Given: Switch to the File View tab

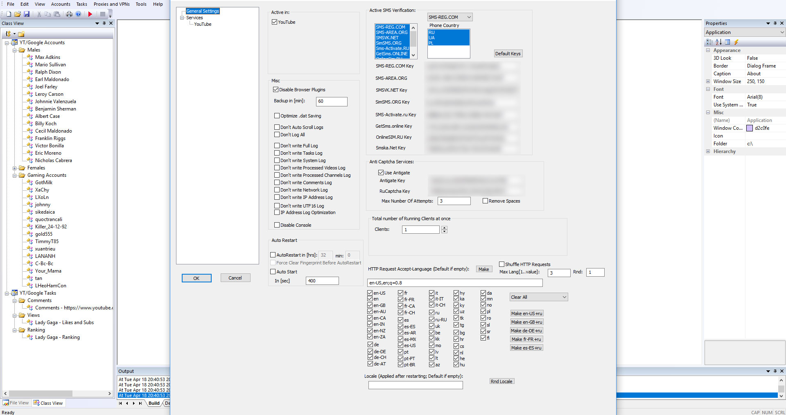Looking at the screenshot, I should (x=16, y=403).
